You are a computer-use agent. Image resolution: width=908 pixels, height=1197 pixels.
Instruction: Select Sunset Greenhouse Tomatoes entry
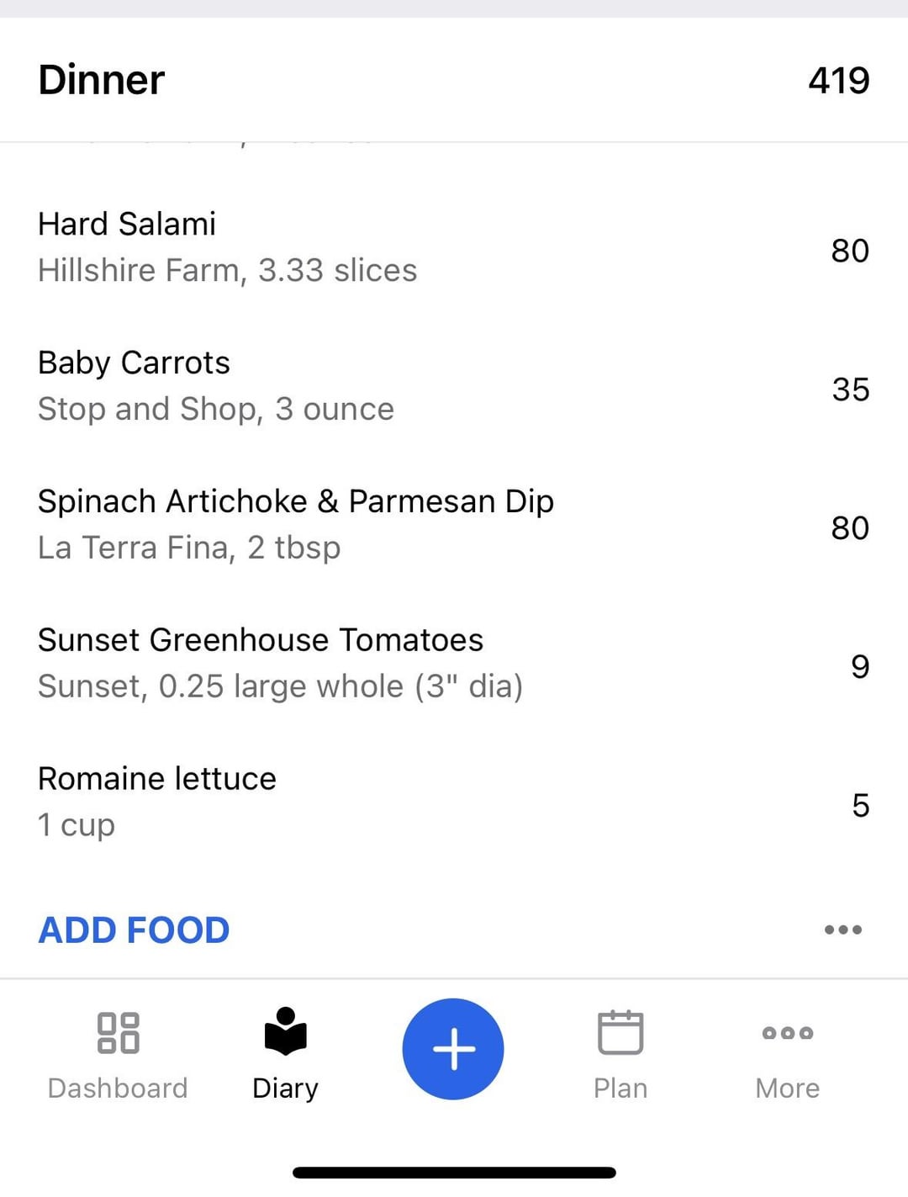click(454, 664)
